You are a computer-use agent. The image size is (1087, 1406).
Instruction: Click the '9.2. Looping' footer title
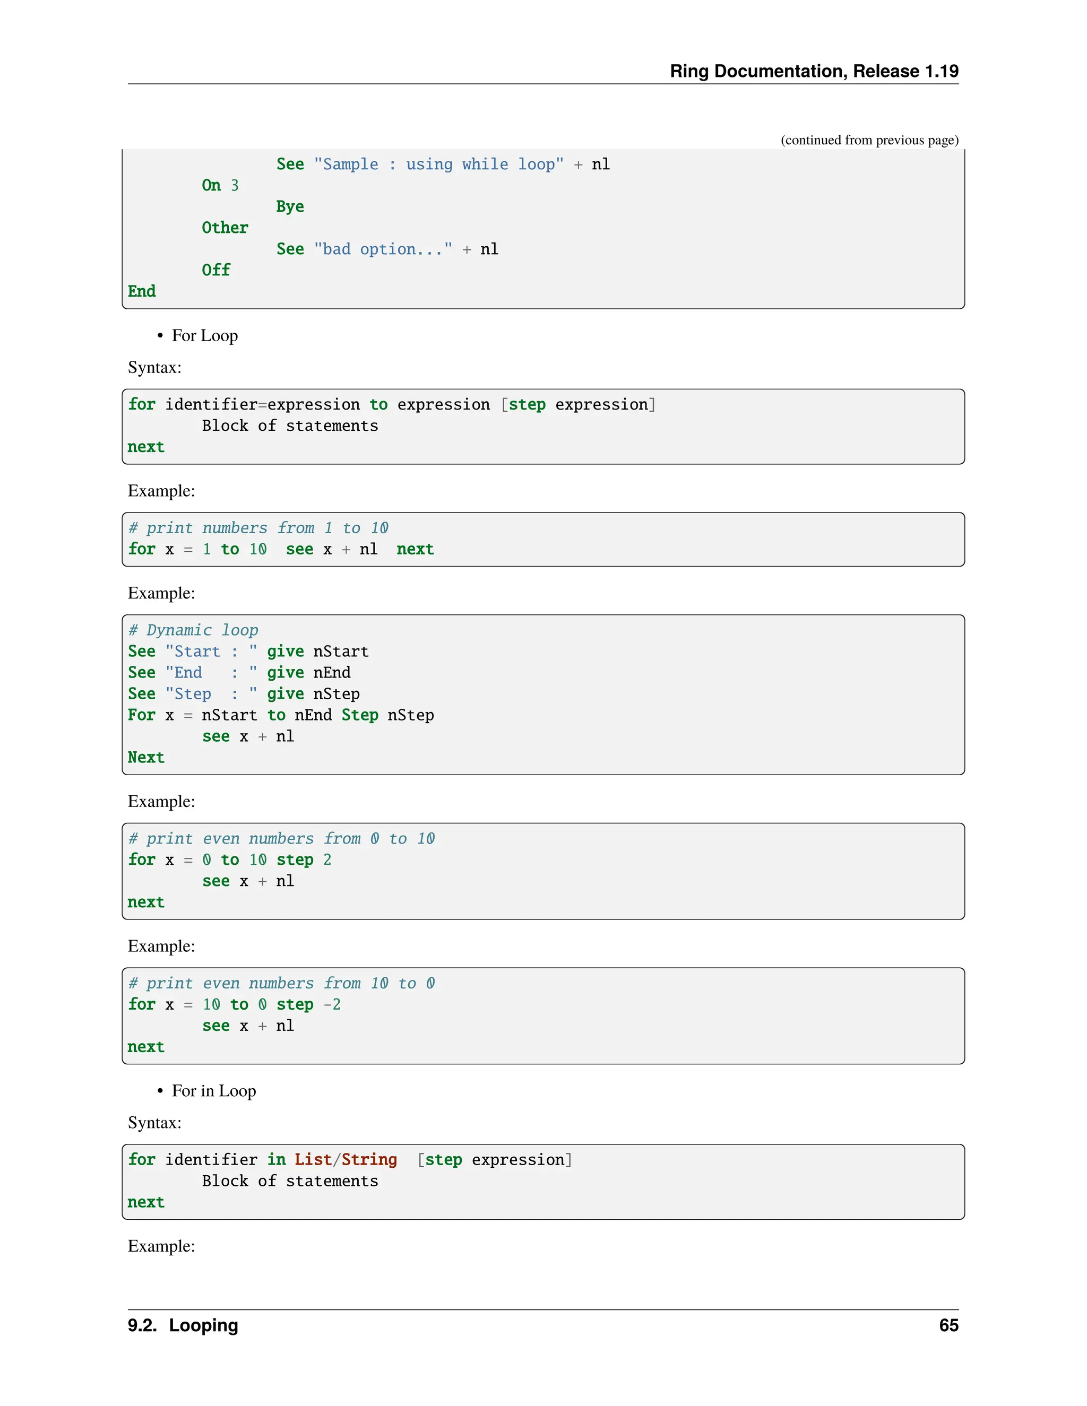183,1325
